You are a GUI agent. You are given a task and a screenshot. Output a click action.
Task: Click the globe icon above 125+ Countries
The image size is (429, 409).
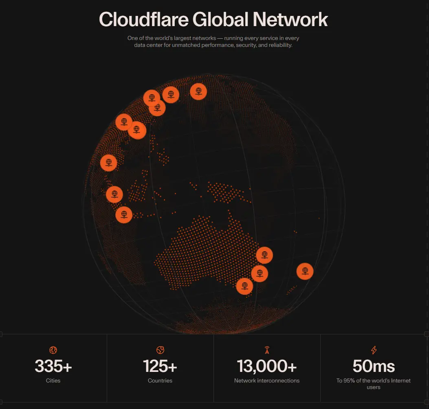[160, 350]
